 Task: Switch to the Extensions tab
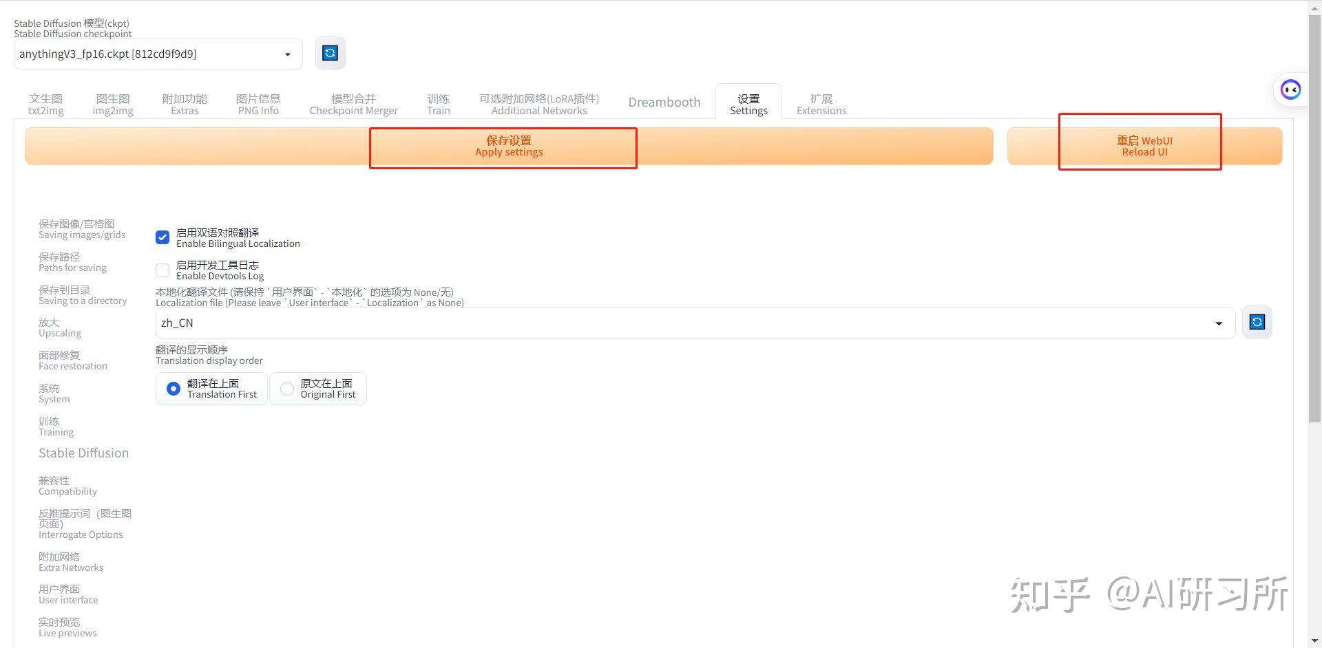[x=821, y=103]
